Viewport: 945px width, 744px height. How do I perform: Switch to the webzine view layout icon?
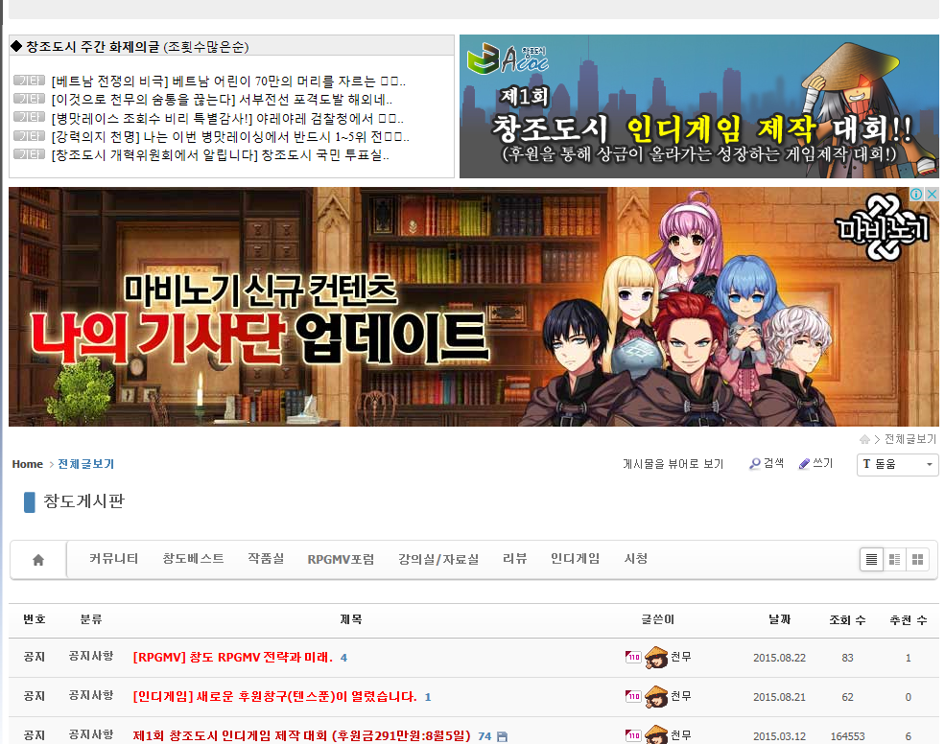894,560
